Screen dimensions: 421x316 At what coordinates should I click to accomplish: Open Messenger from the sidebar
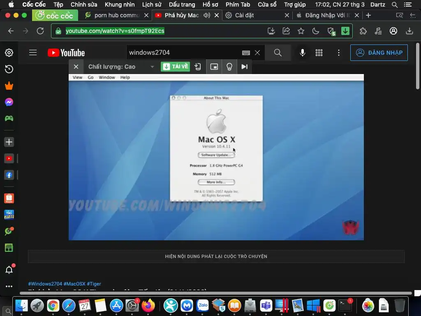pos(9,102)
